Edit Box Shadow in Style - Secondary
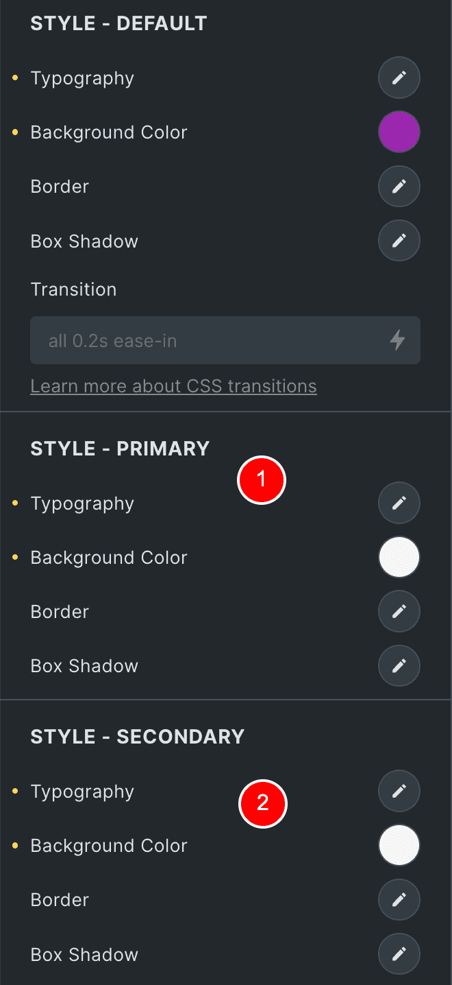 pos(399,955)
